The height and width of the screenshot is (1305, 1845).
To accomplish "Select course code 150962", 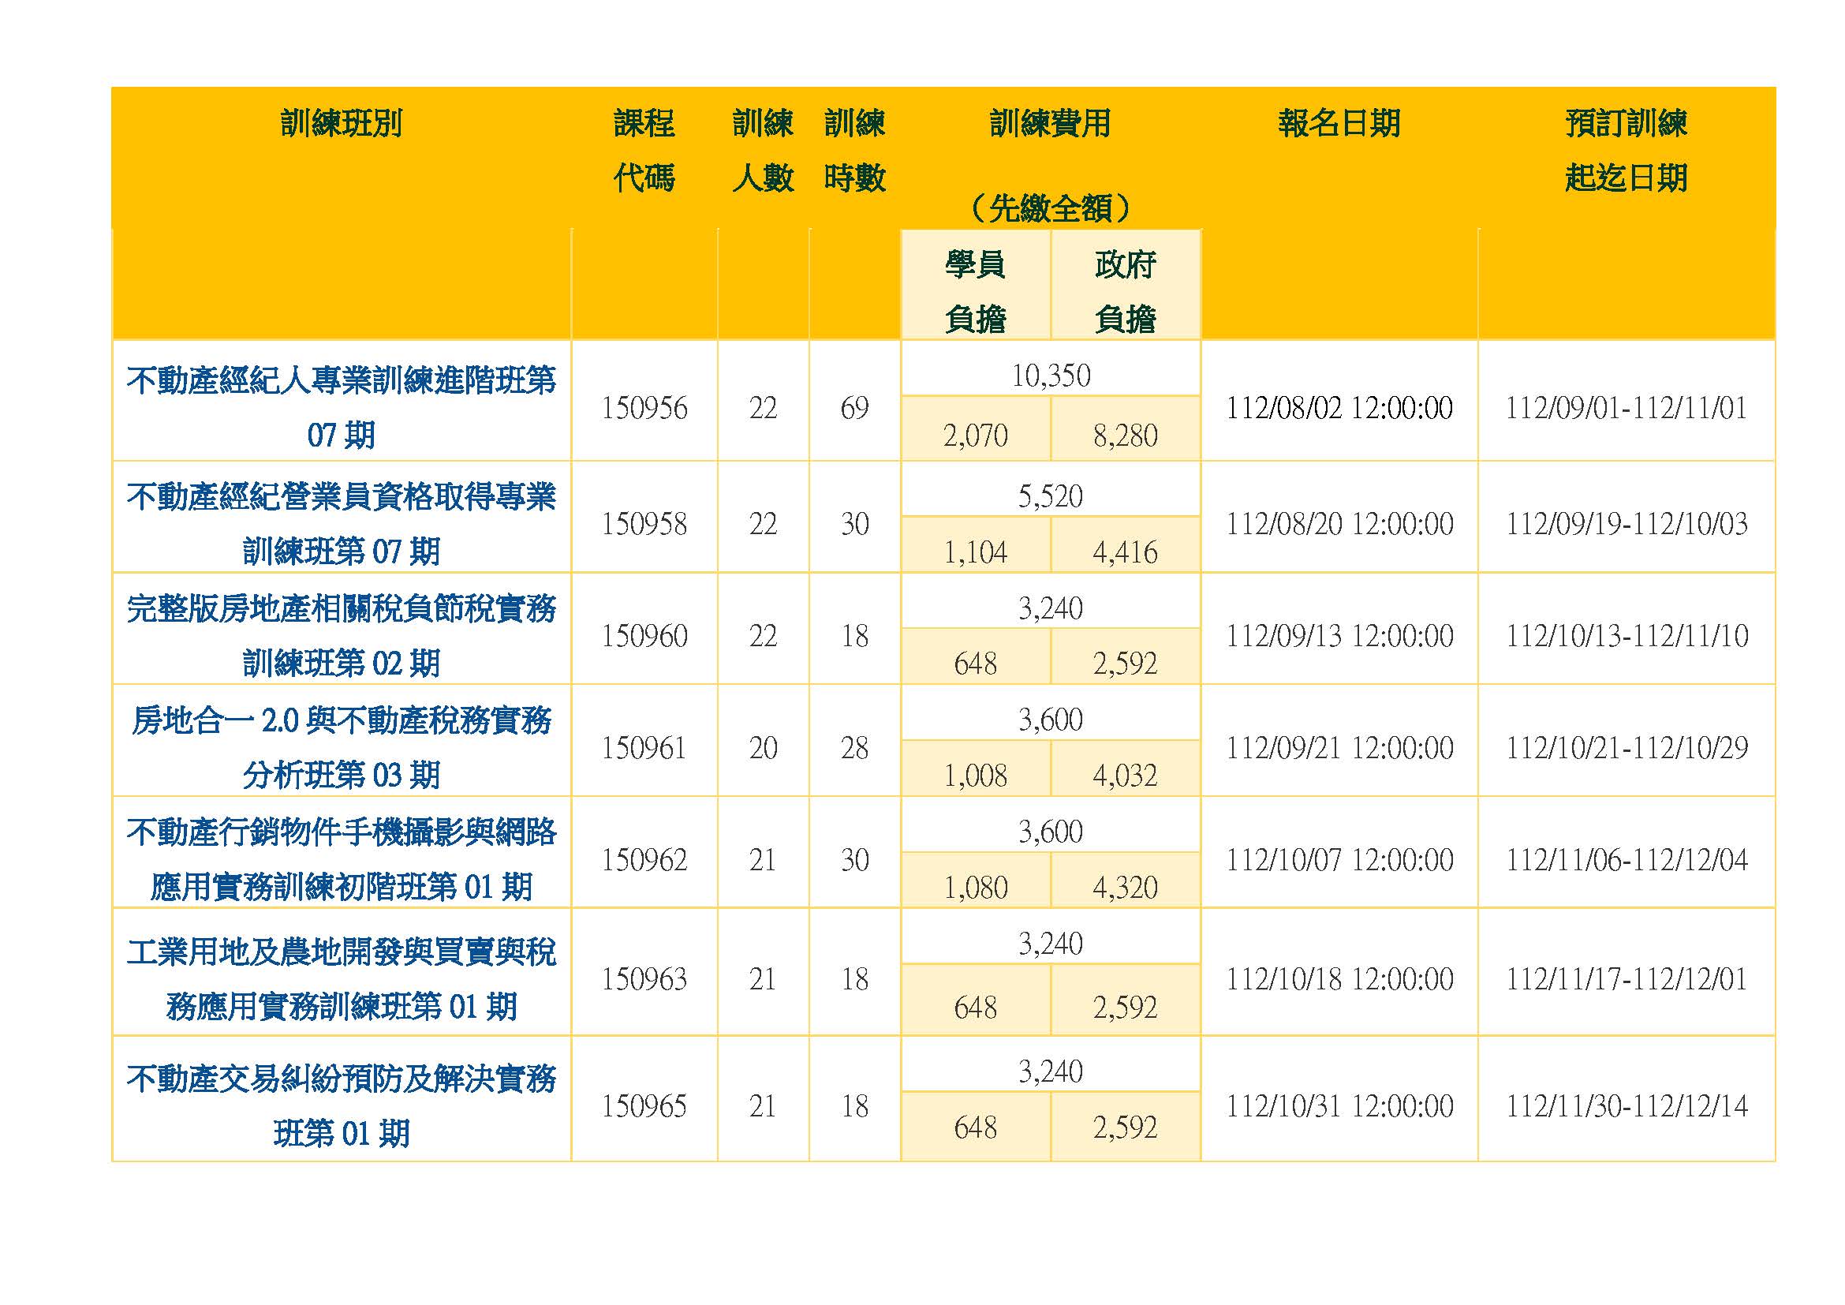I will click(x=644, y=859).
